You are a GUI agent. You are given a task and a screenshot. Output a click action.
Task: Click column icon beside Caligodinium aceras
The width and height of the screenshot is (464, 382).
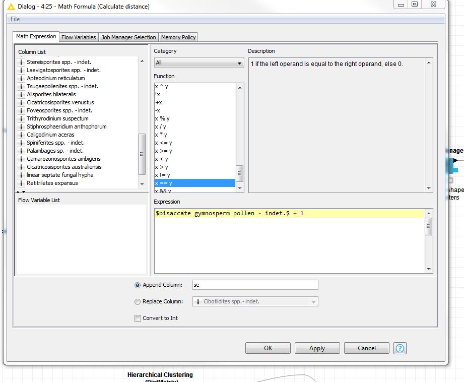click(21, 135)
